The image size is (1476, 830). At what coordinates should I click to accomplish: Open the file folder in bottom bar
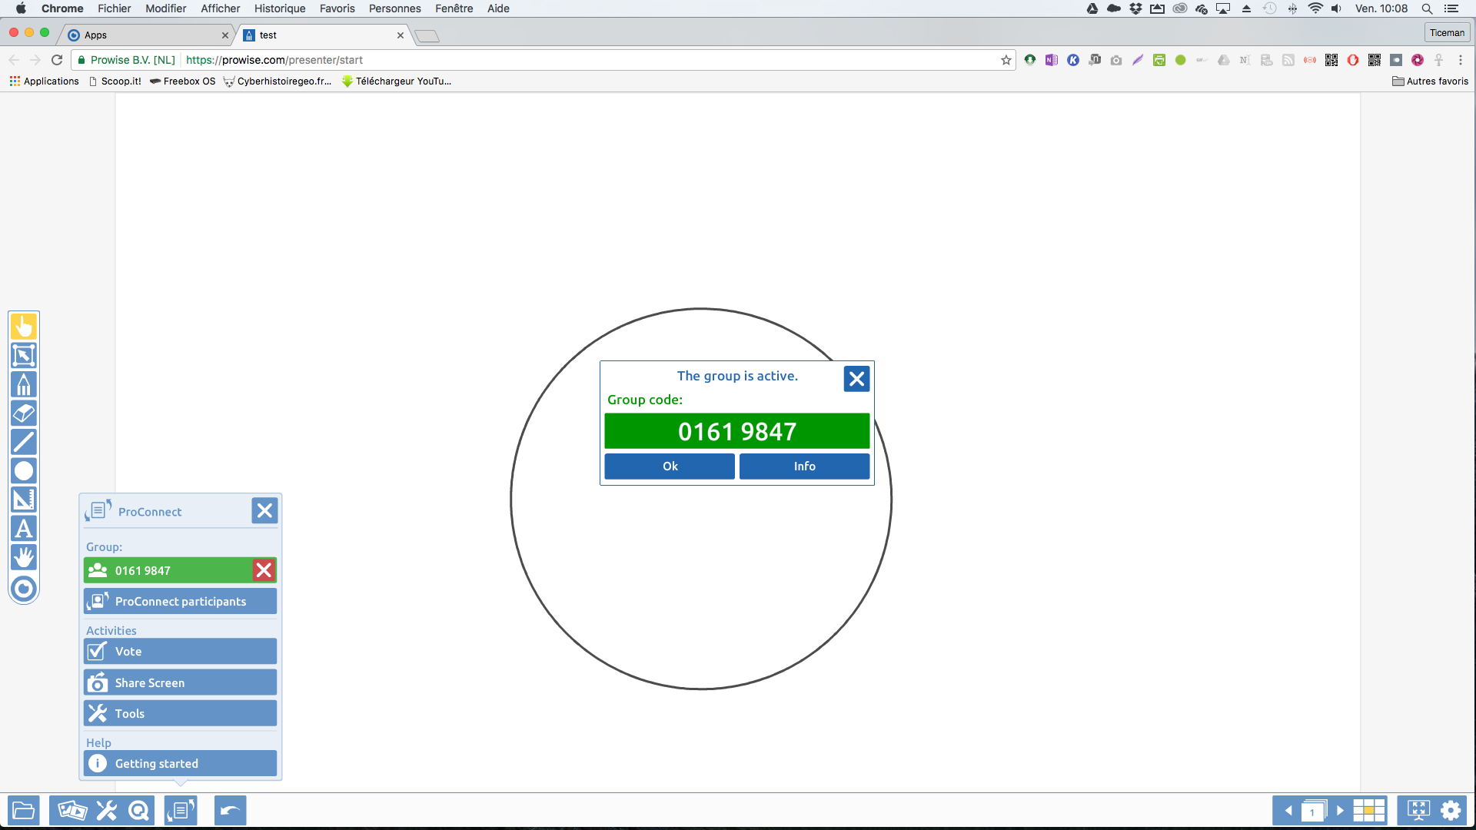click(x=24, y=811)
